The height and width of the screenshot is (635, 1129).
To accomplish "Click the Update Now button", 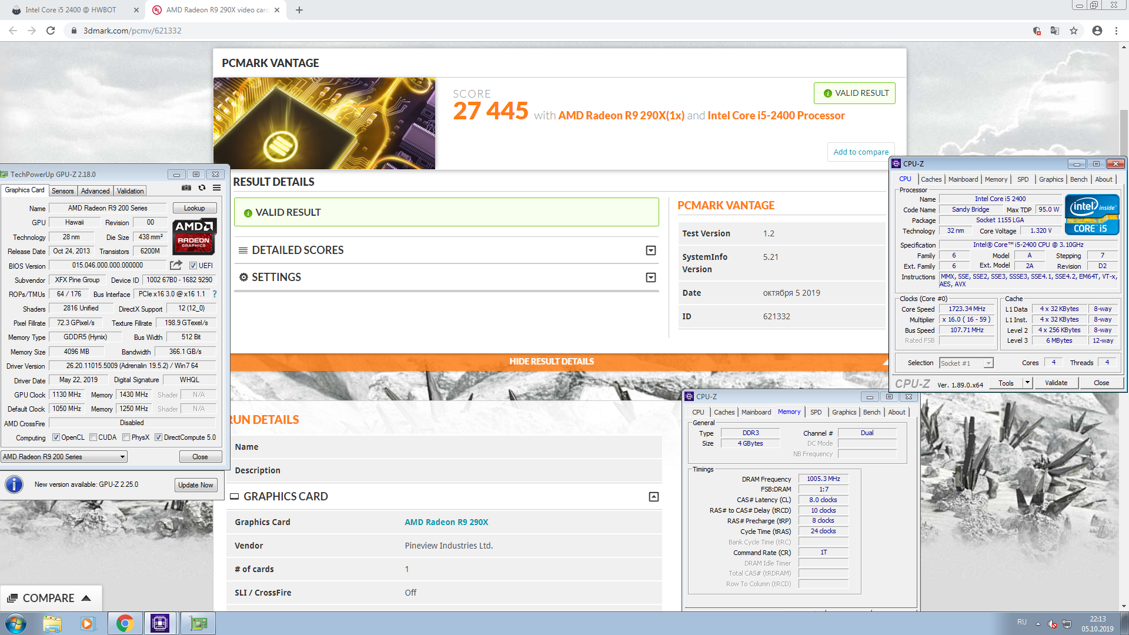I will click(196, 485).
